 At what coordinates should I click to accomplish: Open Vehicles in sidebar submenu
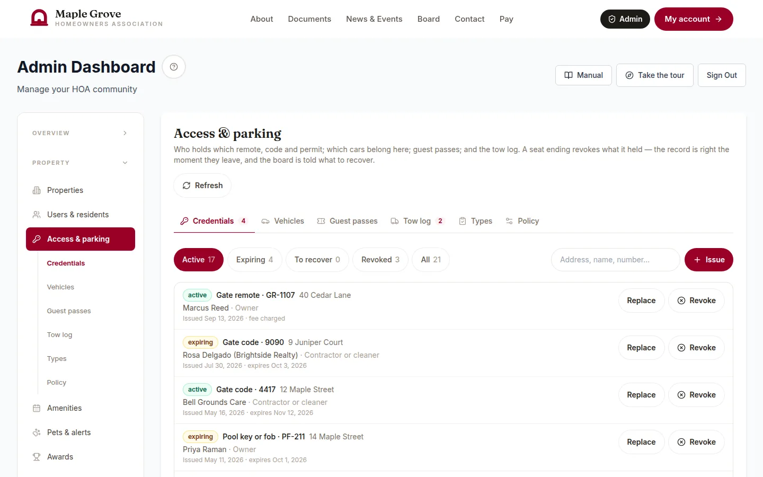pyautogui.click(x=60, y=287)
